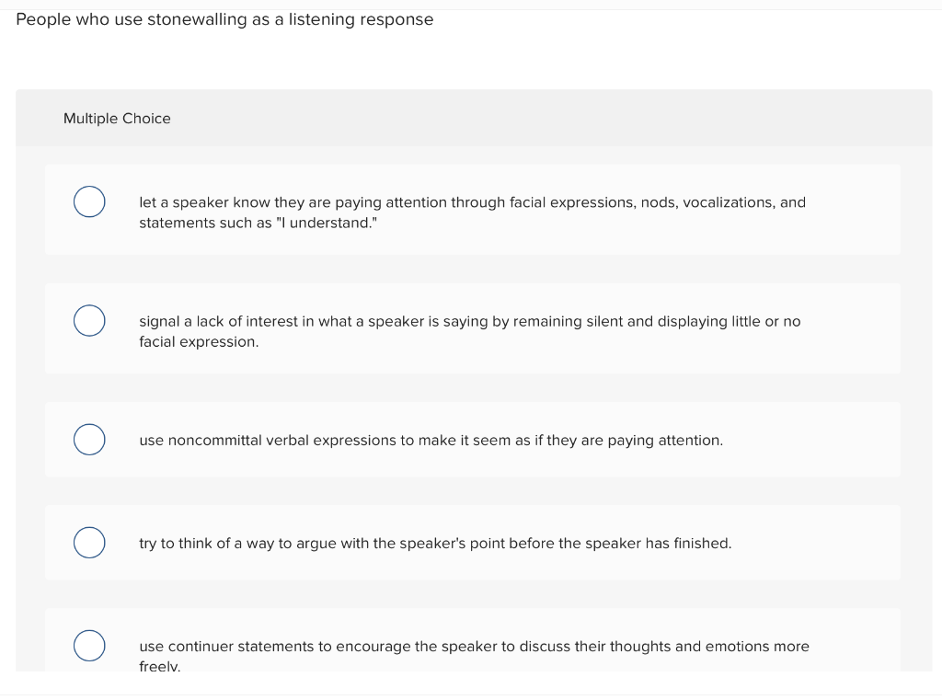
Task: Click text 'statements such as "I understand."'
Action: click(x=258, y=223)
